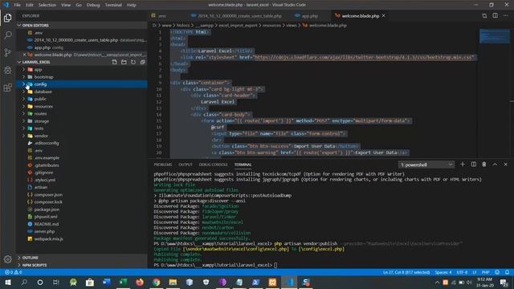Kill the terminal with trash icon
This screenshot has width=514, height=289.
pos(484,164)
